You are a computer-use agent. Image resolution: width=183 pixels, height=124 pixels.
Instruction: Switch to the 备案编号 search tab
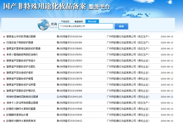click(x=79, y=21)
